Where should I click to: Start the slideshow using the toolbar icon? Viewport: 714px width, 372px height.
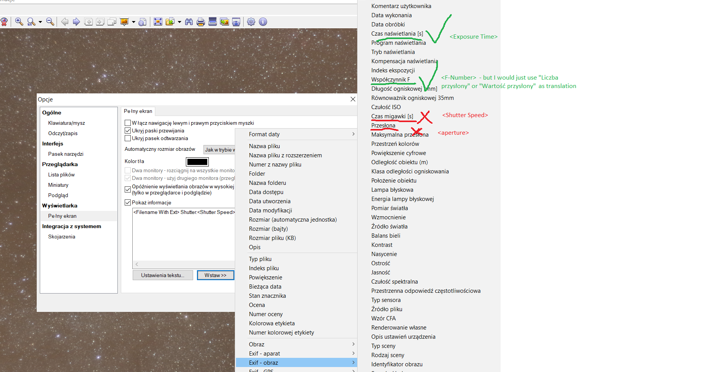pyautogui.click(x=124, y=22)
